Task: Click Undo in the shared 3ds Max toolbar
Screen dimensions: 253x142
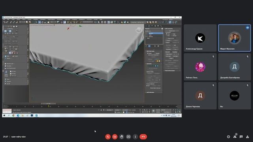Action: (4, 22)
